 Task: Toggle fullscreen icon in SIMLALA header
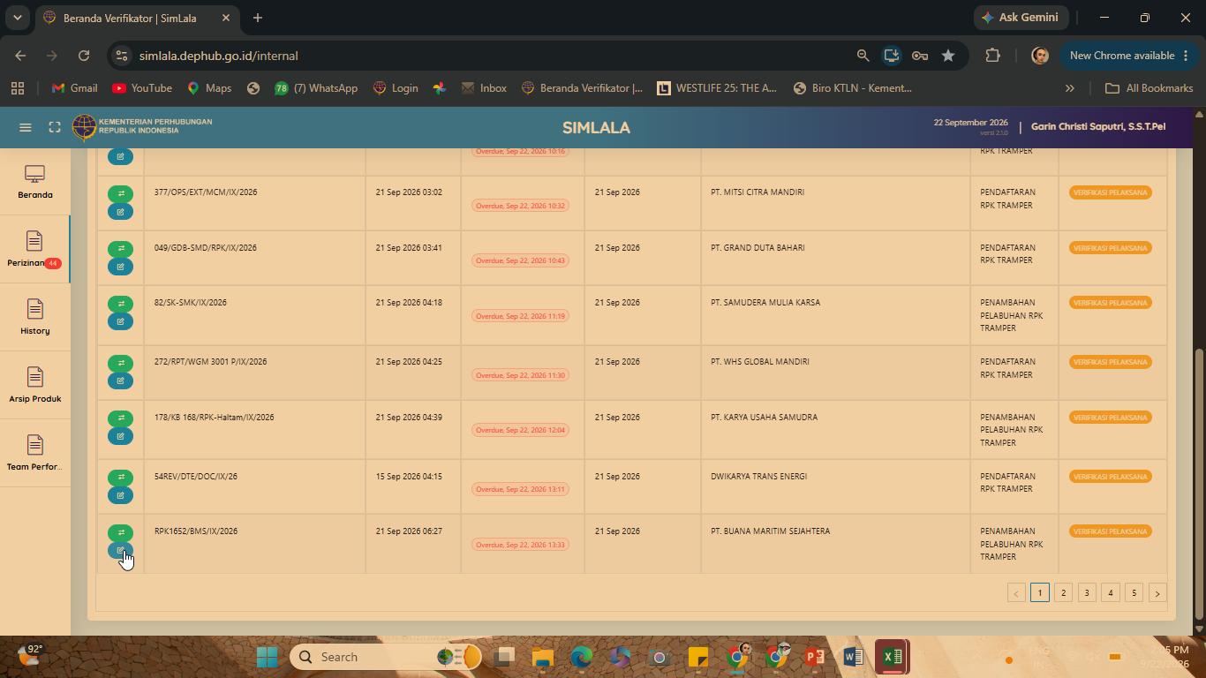[x=55, y=128]
